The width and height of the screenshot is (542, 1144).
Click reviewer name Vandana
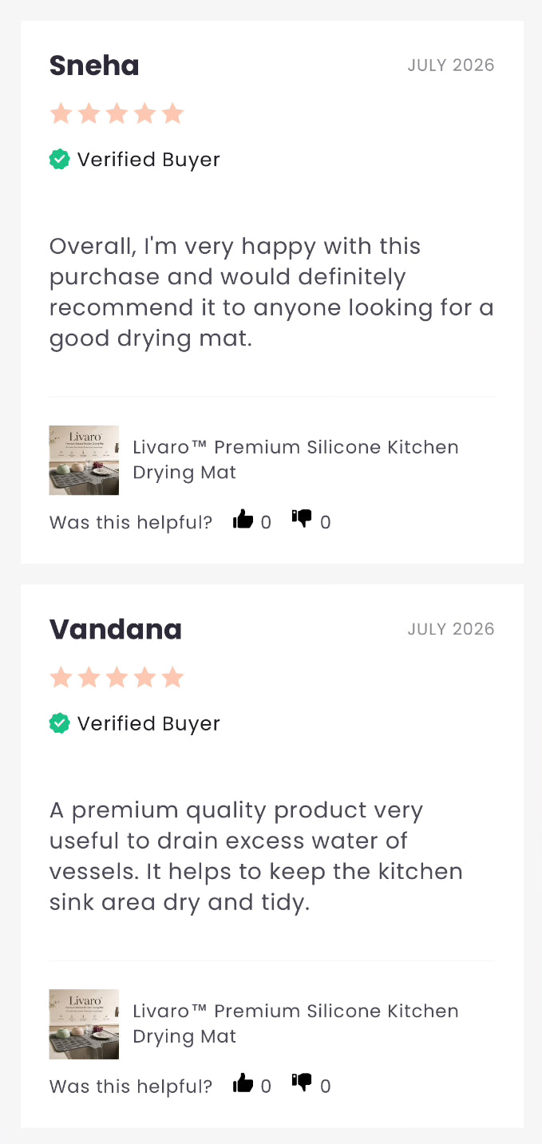click(116, 629)
